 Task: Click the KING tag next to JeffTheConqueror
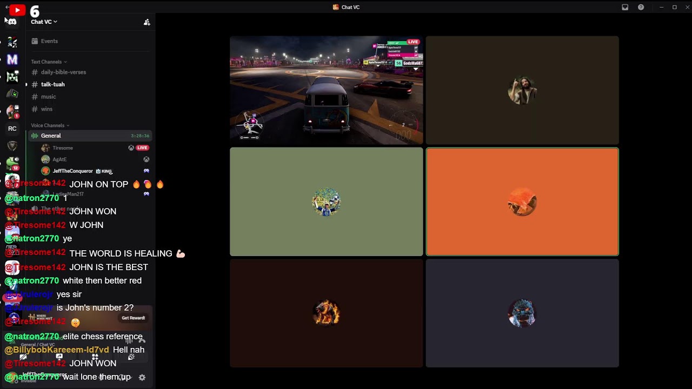[x=104, y=171]
